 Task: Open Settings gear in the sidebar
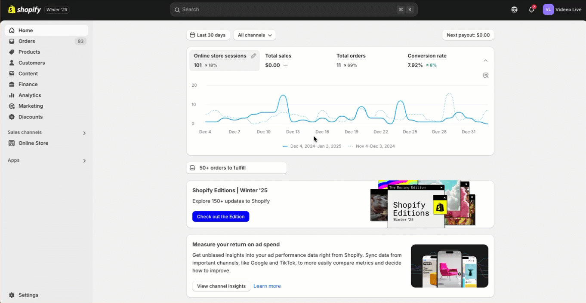[x=12, y=295]
